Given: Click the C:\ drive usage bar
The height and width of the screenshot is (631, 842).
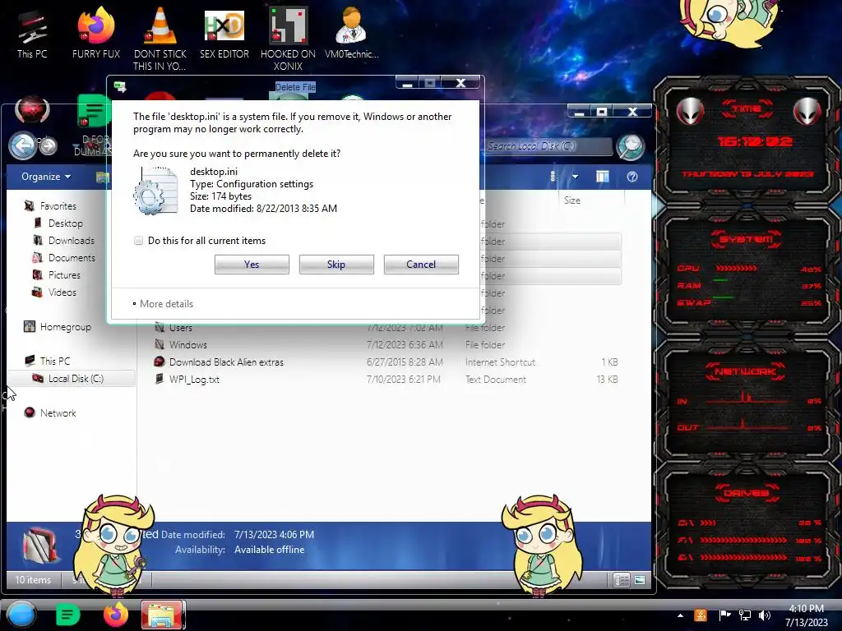Looking at the screenshot, I should pos(708,523).
